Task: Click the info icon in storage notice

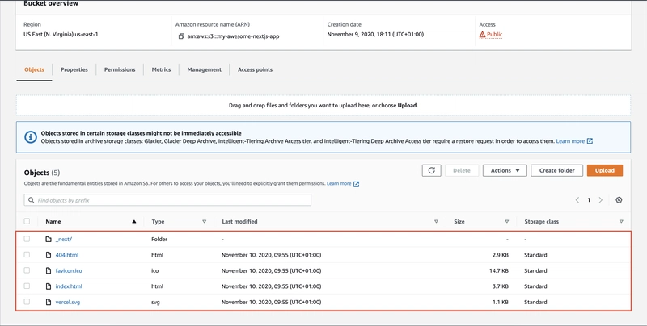Action: click(x=31, y=137)
